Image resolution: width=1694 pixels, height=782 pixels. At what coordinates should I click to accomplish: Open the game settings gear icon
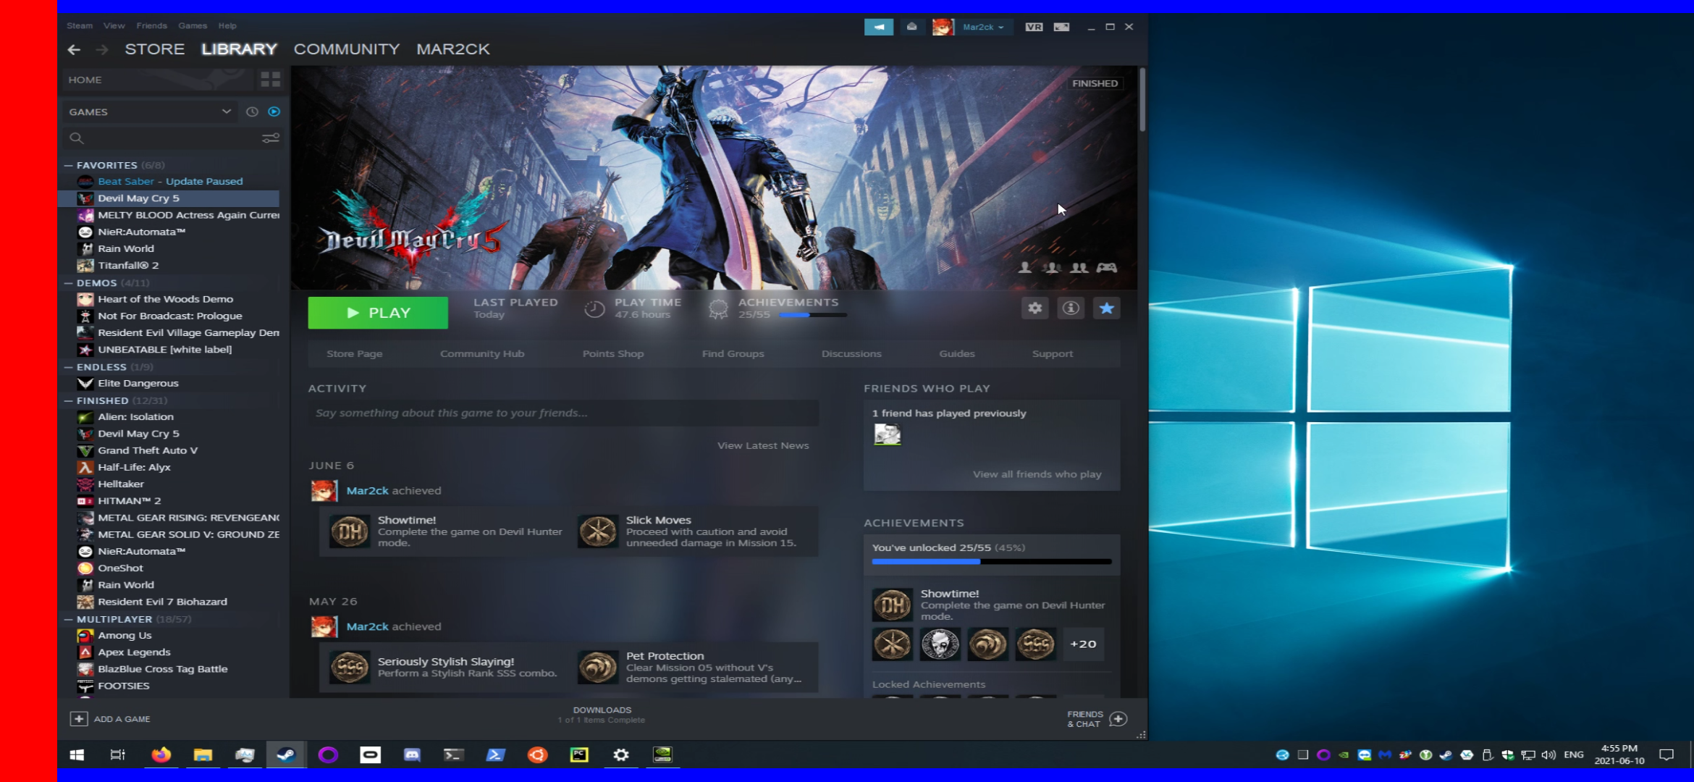pos(1034,308)
